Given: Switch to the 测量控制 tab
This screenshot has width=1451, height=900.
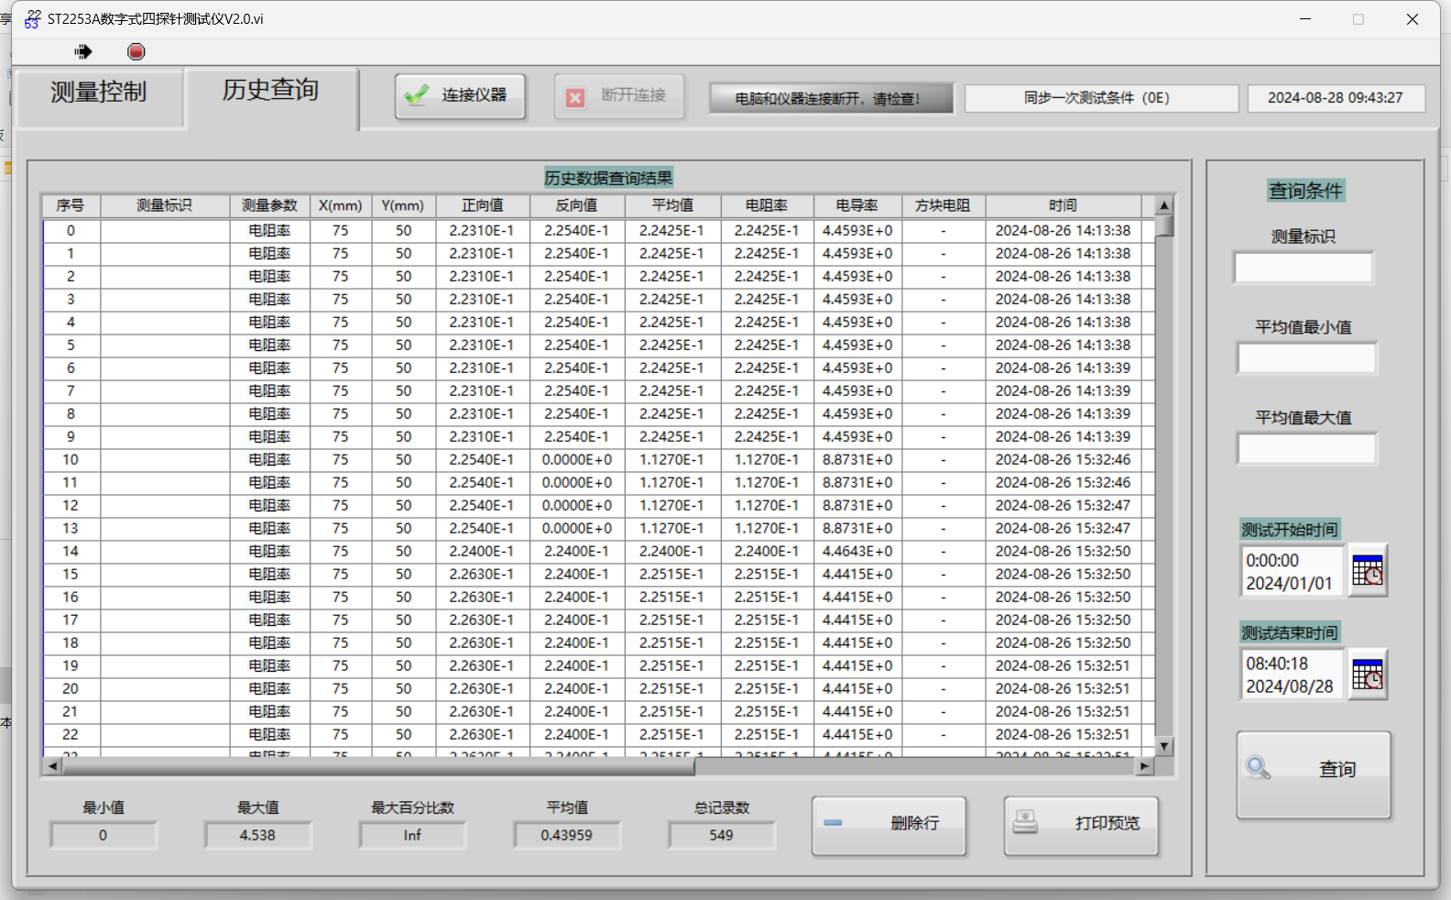Looking at the screenshot, I should pyautogui.click(x=99, y=93).
